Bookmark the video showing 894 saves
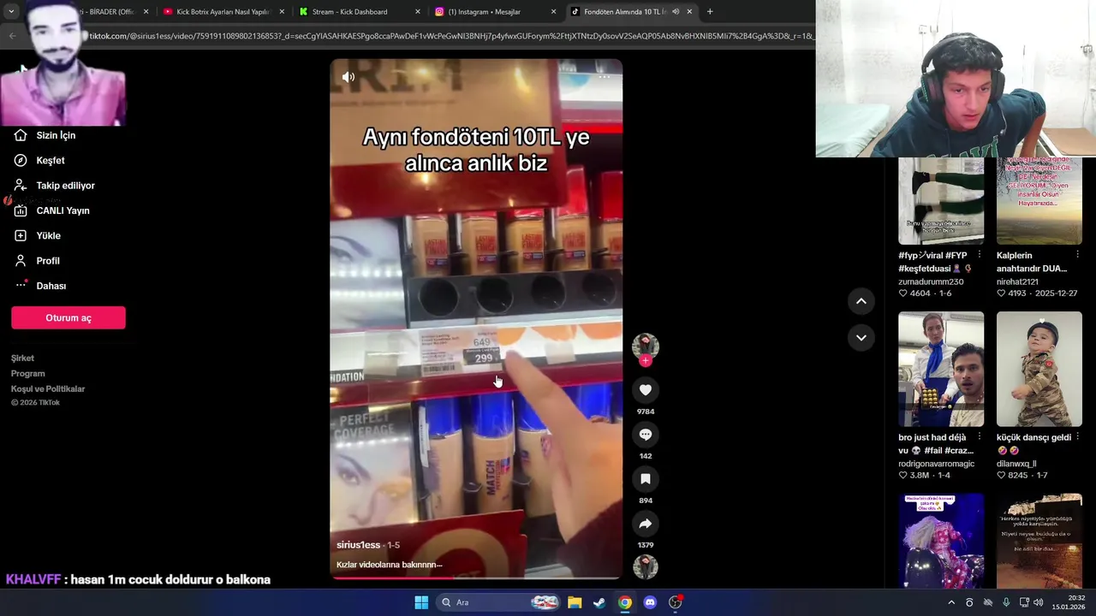This screenshot has height=616, width=1096. 646,479
